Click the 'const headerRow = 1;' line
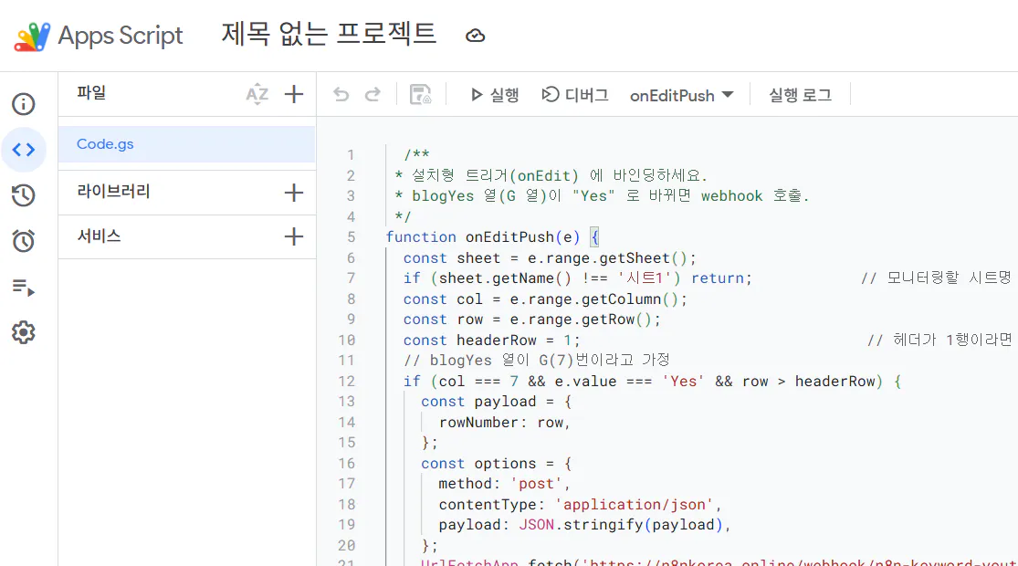 click(x=491, y=341)
